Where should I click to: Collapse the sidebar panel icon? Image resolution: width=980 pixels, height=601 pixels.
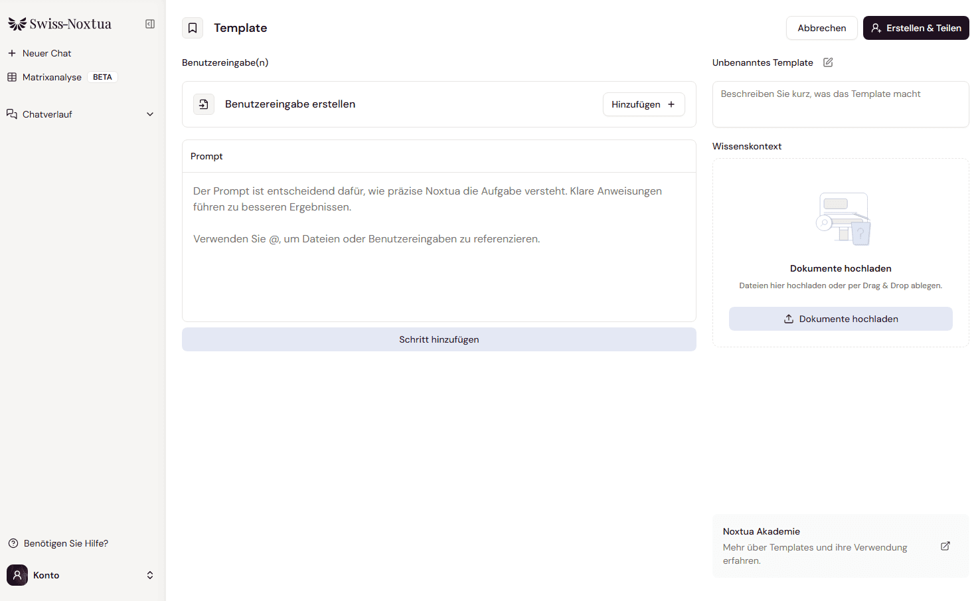[150, 24]
